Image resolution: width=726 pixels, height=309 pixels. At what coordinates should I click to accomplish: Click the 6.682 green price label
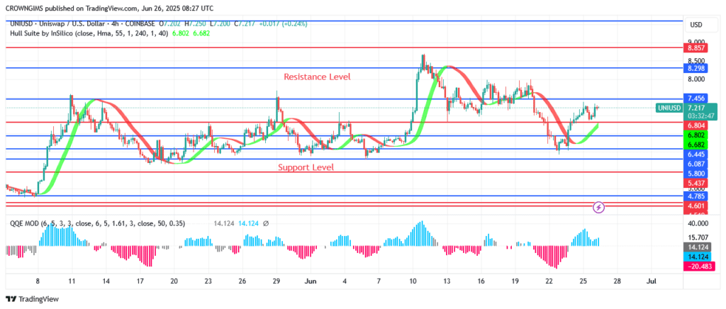point(696,145)
